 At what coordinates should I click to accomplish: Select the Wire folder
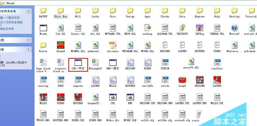pos(113,11)
